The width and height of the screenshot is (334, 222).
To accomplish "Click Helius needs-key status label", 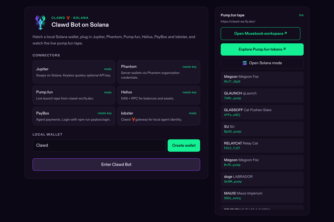I will (x=190, y=93).
